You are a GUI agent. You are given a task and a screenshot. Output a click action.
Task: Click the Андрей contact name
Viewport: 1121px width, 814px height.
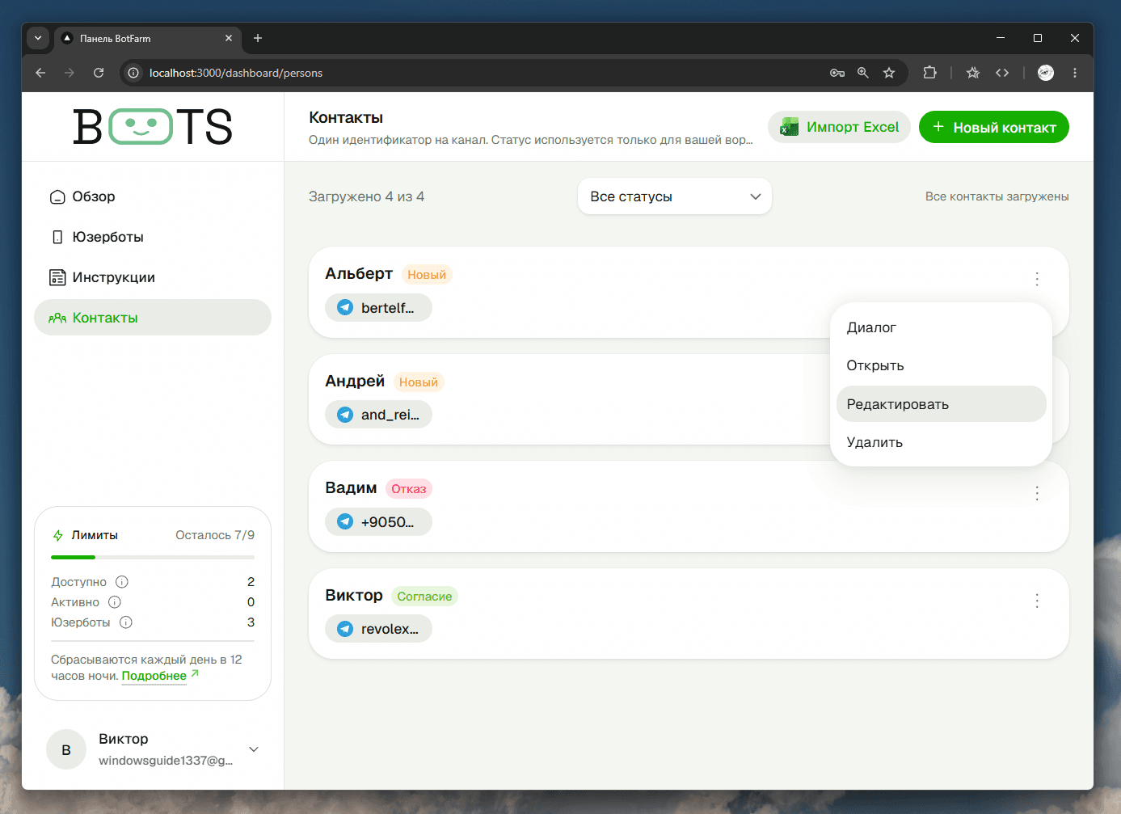pyautogui.click(x=355, y=382)
